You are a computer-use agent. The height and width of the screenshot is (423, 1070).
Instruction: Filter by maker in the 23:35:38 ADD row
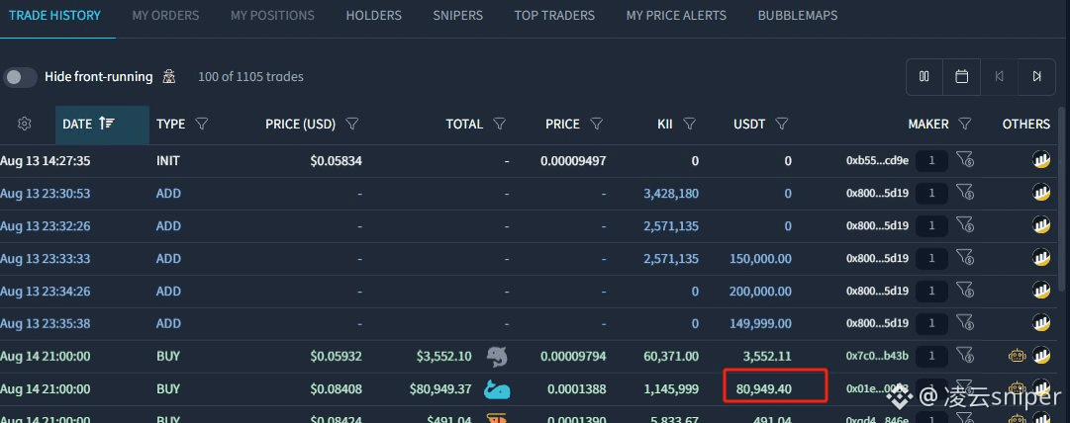click(x=965, y=322)
